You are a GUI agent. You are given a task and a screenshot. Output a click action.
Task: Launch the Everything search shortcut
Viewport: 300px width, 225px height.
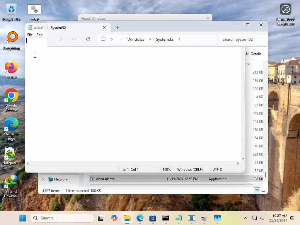(11, 41)
